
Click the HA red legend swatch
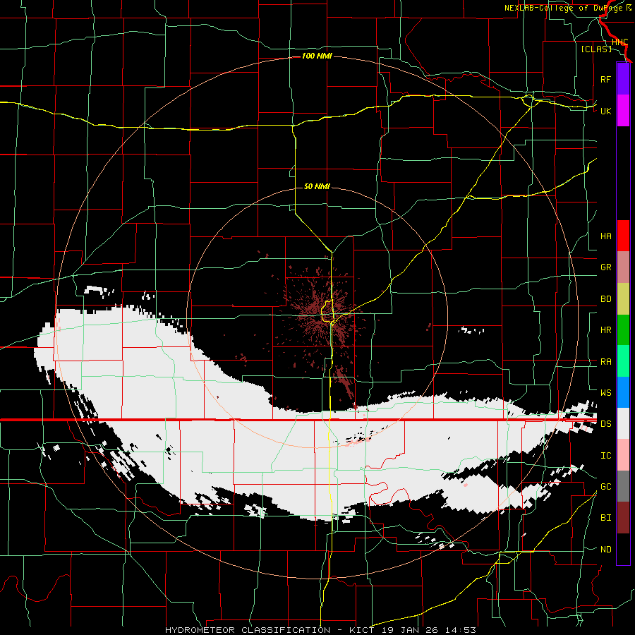(x=623, y=236)
